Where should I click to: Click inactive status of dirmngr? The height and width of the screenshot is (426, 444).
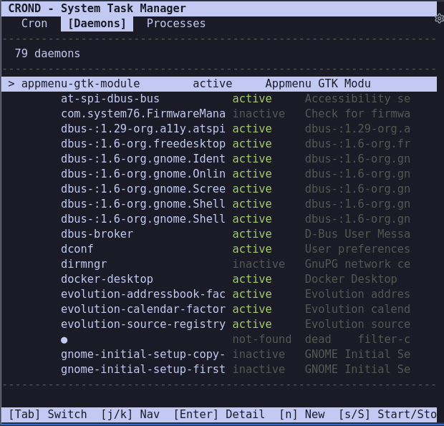tap(259, 264)
